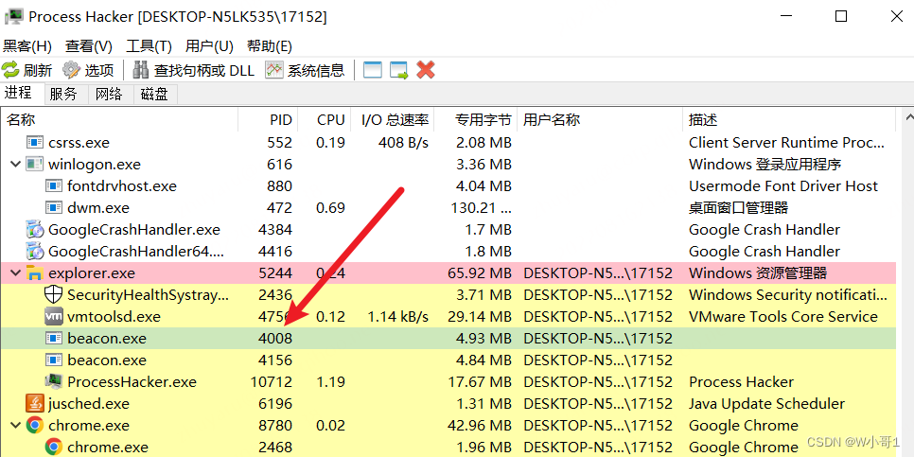Click the Chrome icon of PID 8780
This screenshot has height=457, width=914.
coord(35,426)
